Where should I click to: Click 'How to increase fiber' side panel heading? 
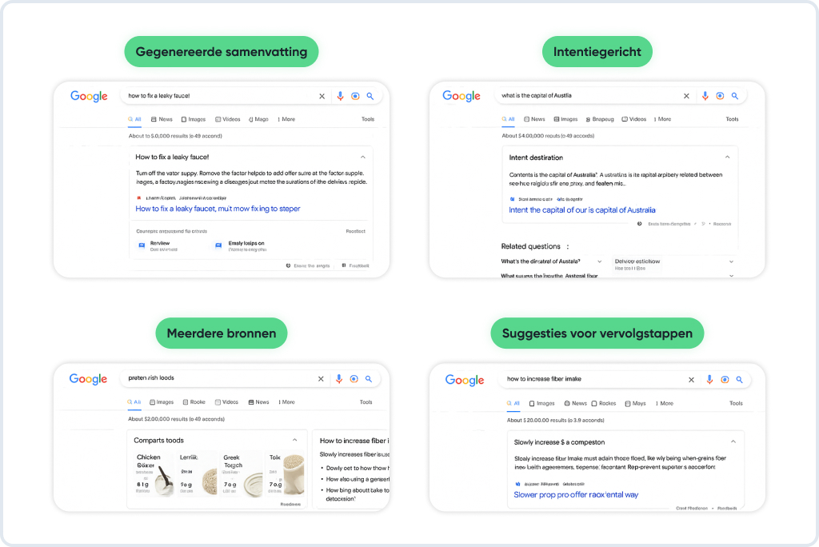[x=354, y=441]
